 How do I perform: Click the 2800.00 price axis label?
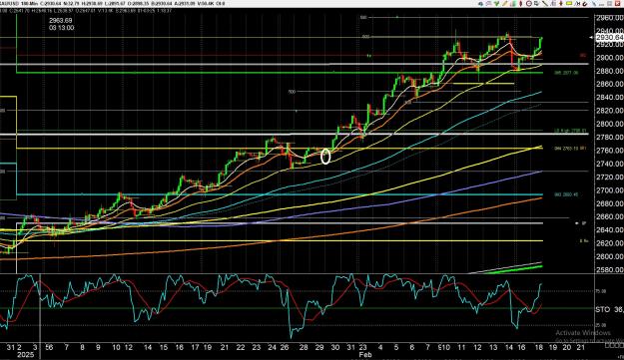tap(609, 124)
